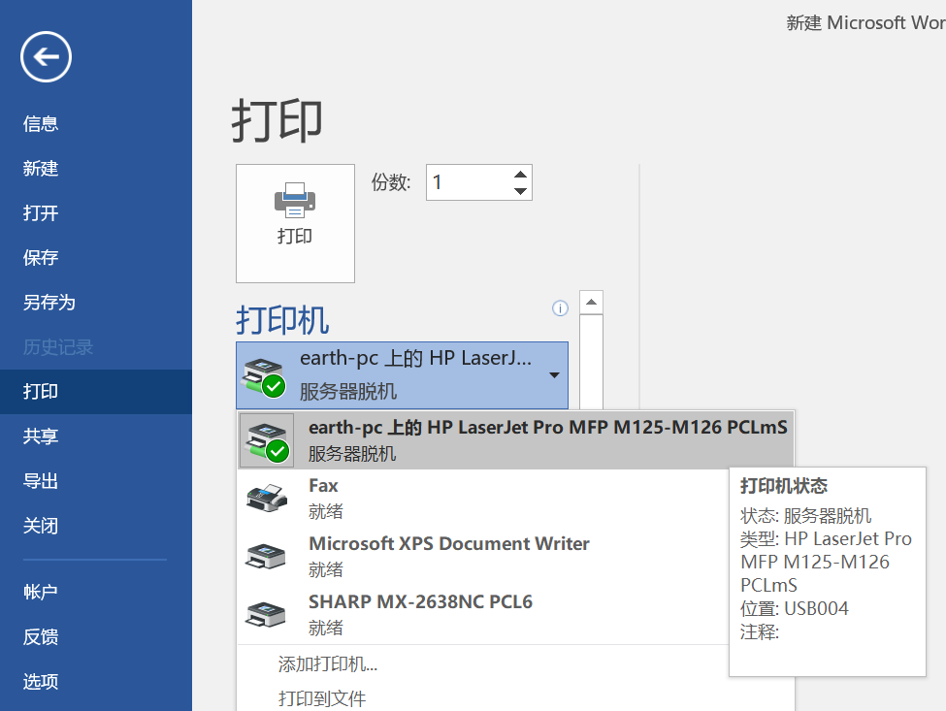The height and width of the screenshot is (711, 946).
Task: Decrease copies with the down spinner arrow
Action: (x=521, y=191)
